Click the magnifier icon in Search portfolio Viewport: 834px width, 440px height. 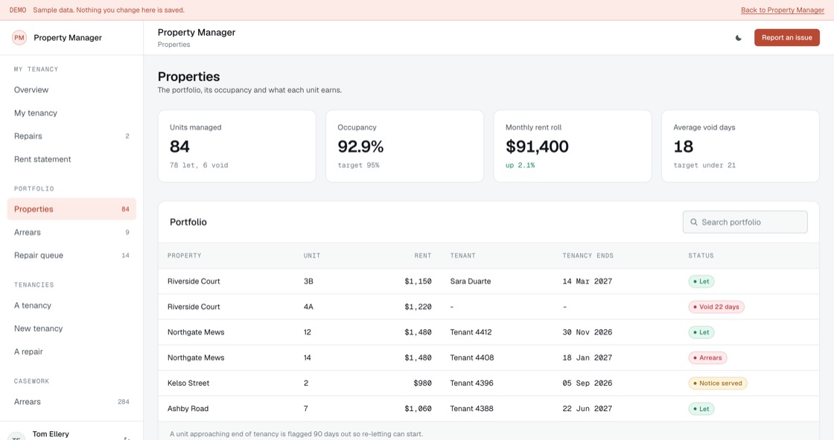point(693,223)
